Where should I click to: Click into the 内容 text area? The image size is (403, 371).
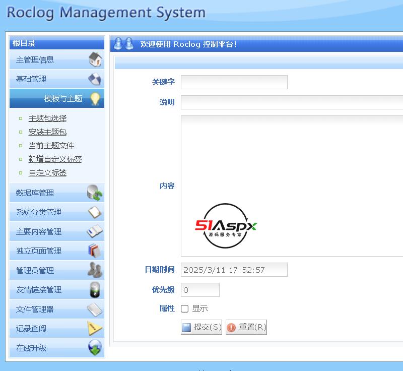pyautogui.click(x=292, y=186)
